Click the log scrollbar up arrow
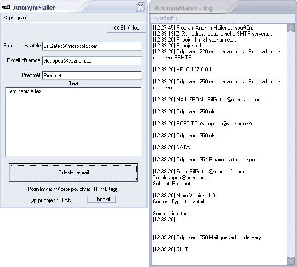 point(291,28)
